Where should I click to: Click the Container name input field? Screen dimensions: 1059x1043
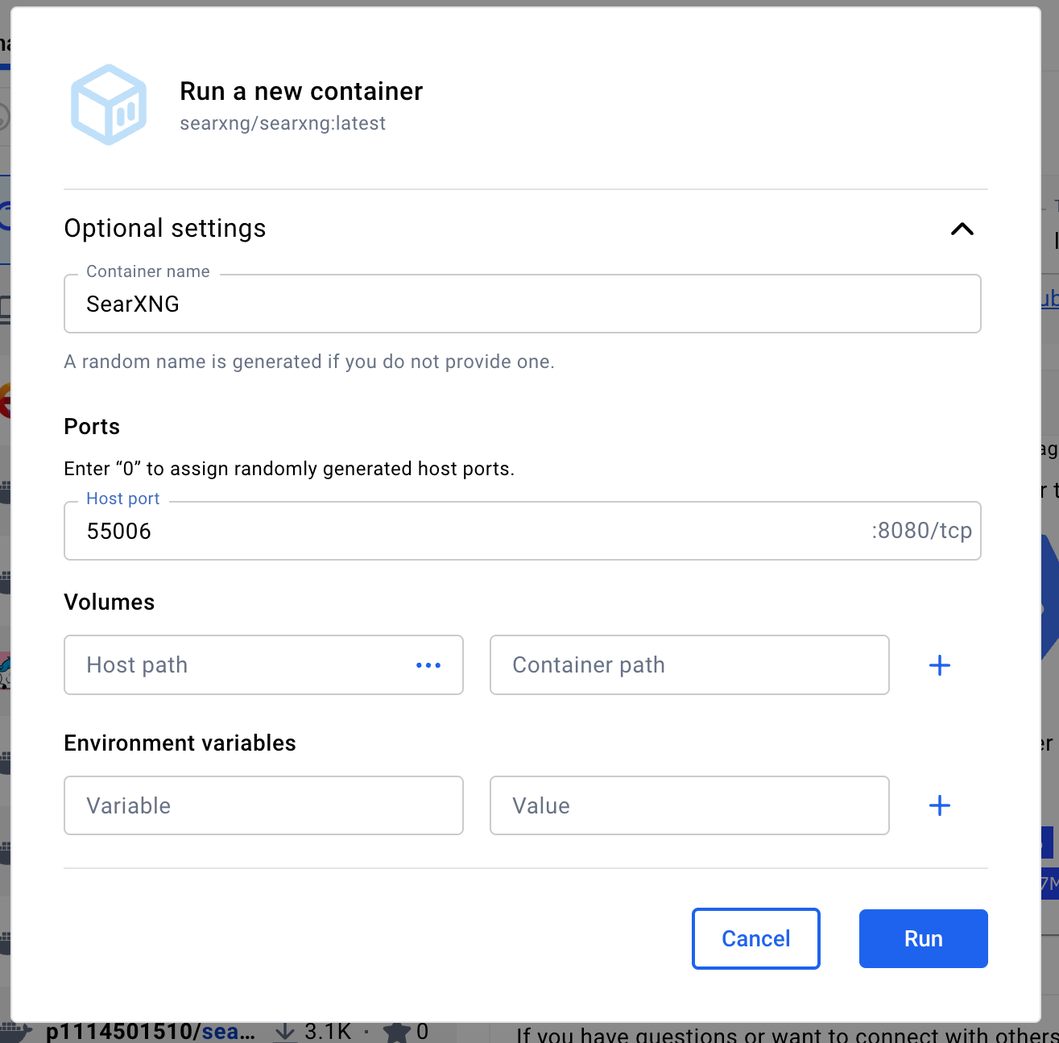tap(522, 304)
